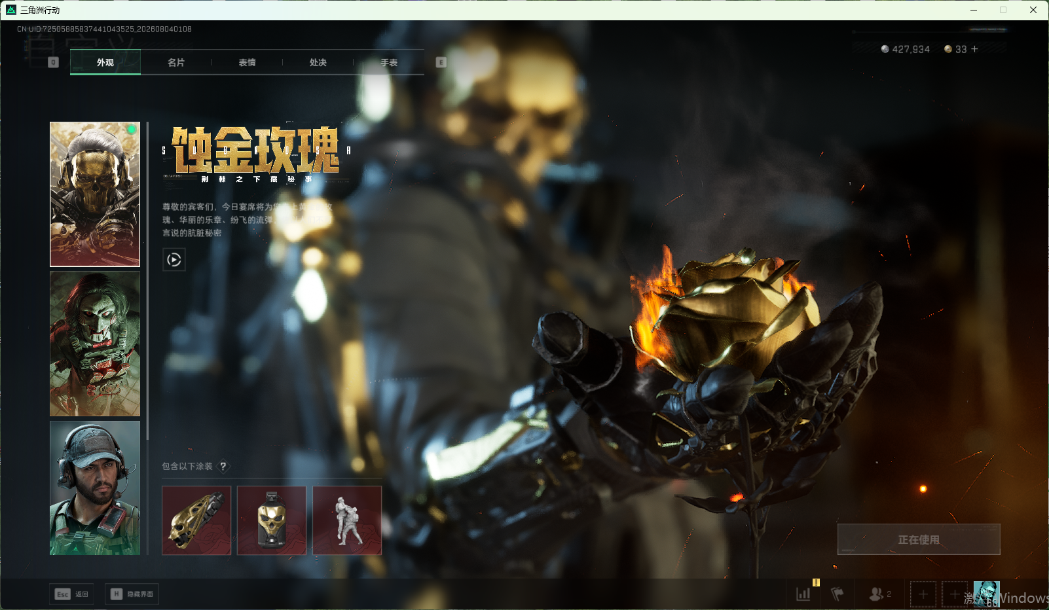Click the silver coin currency icon
The height and width of the screenshot is (610, 1049).
(885, 49)
